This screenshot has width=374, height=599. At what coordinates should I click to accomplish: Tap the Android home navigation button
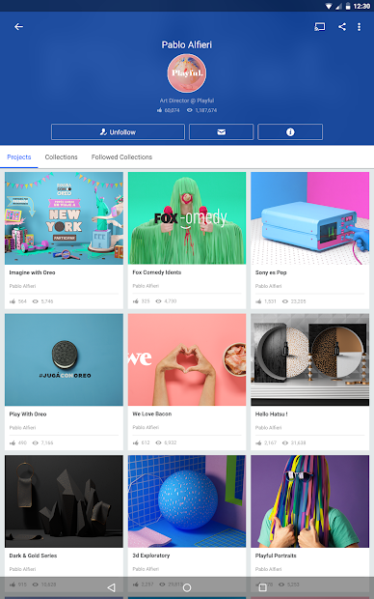[187, 587]
